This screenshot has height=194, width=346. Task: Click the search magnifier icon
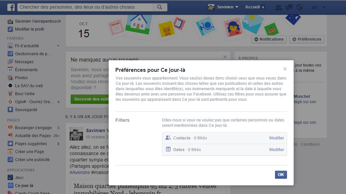[160, 7]
